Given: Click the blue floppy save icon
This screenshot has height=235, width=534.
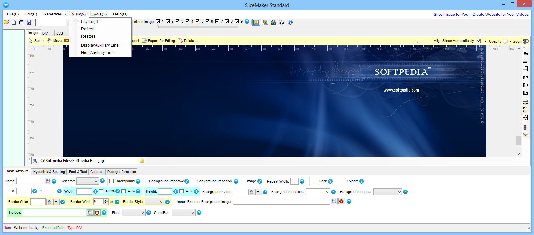Looking at the screenshot, I should point(29,22).
